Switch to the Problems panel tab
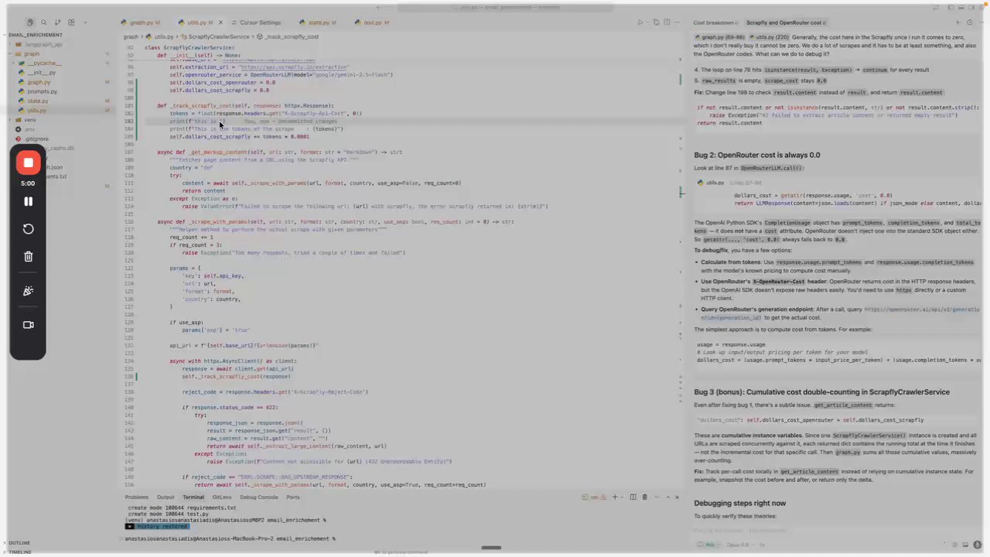Screen dimensions: 990x557 coord(136,497)
